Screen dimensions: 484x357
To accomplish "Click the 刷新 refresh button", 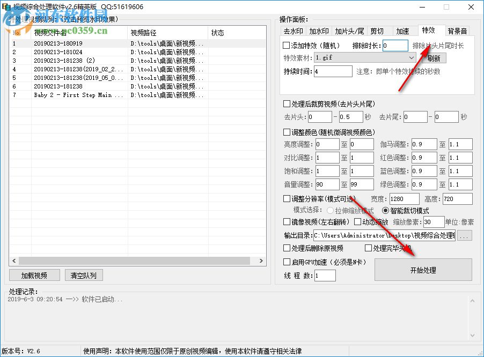I will (435, 58).
